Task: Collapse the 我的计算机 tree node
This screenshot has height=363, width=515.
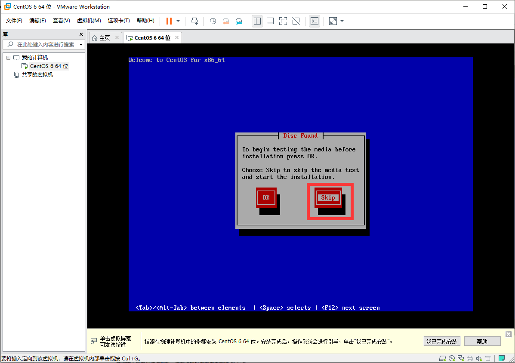Action: coord(9,58)
